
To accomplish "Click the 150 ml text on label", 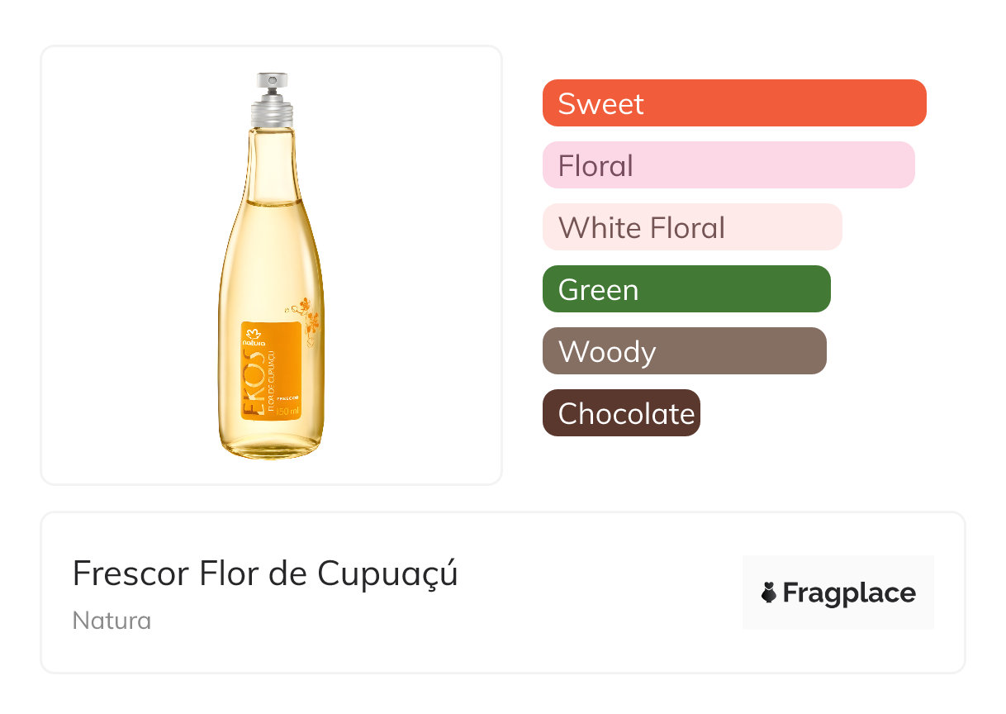I will 287,411.
